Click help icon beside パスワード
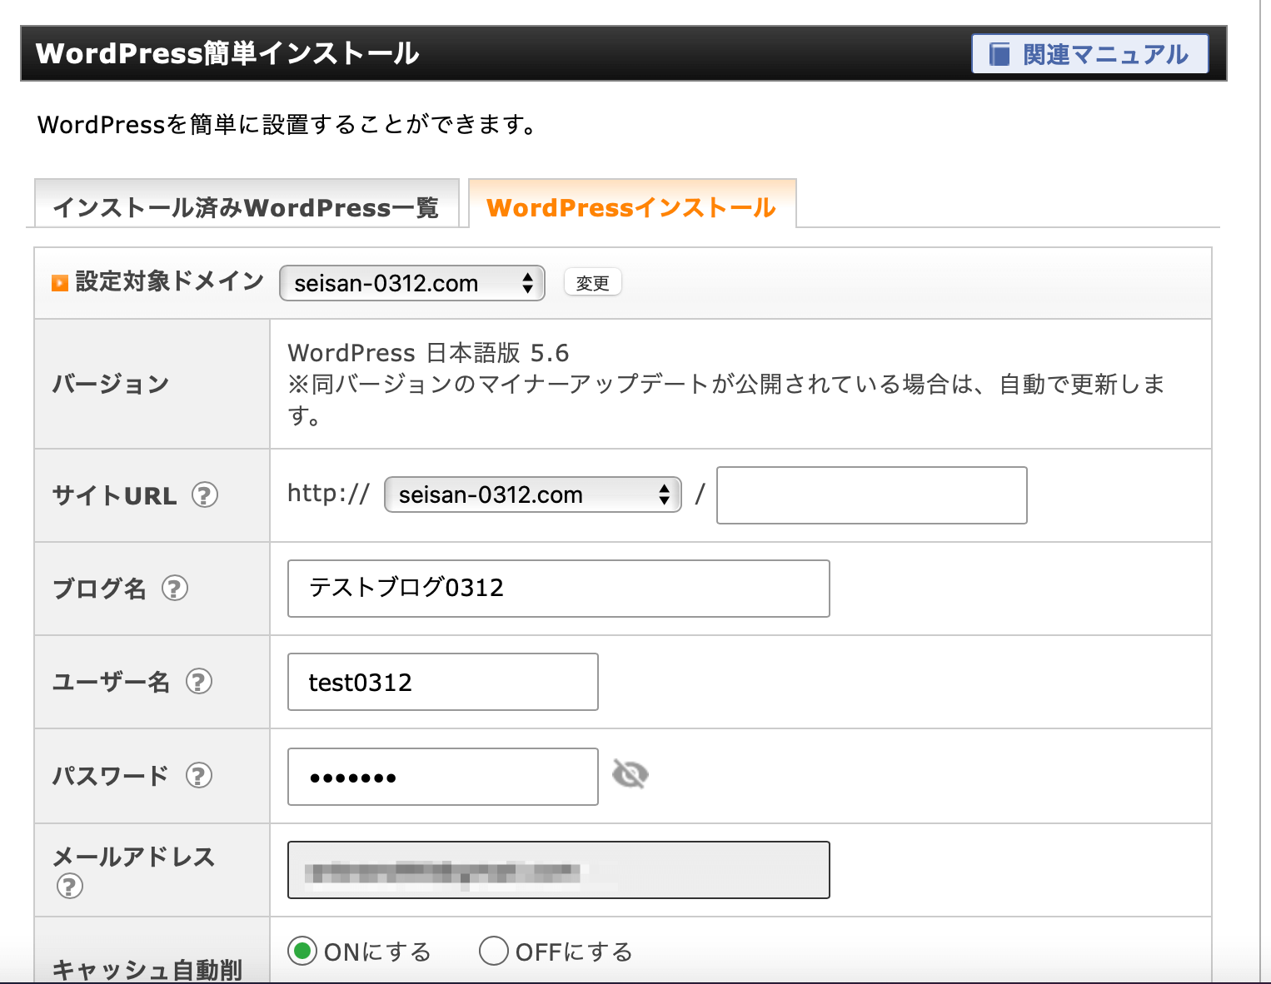Screen dimensions: 1271x984 (x=198, y=775)
